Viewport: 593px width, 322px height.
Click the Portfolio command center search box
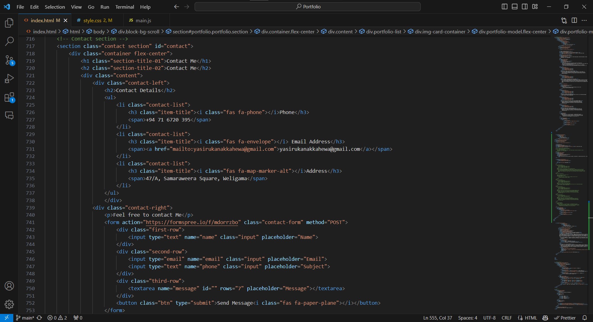pyautogui.click(x=308, y=7)
